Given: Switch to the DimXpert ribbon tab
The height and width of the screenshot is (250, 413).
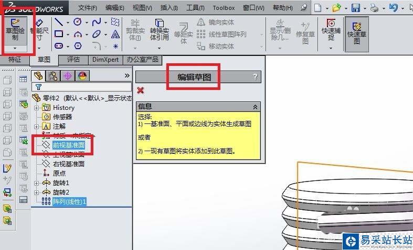Looking at the screenshot, I should (105, 60).
